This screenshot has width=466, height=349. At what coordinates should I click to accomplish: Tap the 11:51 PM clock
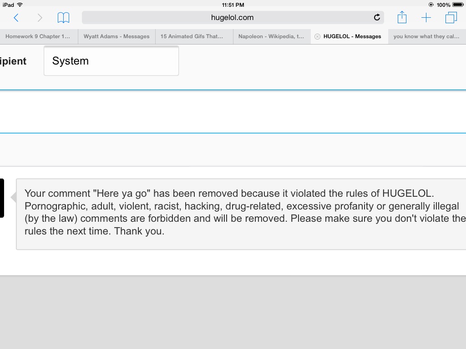233,5
